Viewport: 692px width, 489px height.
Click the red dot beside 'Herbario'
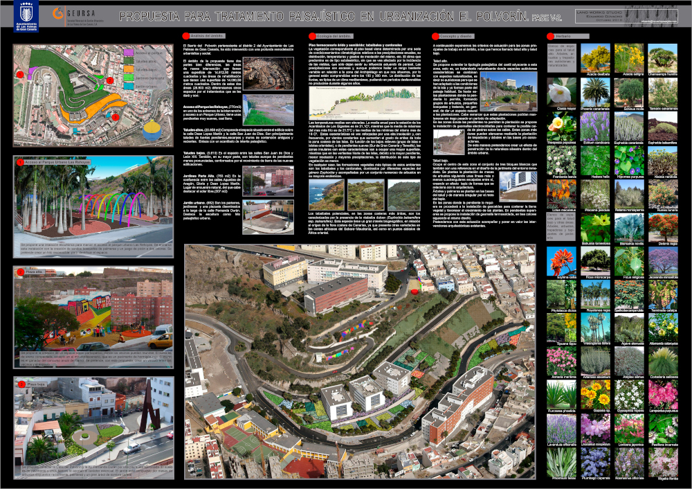pyautogui.click(x=550, y=36)
